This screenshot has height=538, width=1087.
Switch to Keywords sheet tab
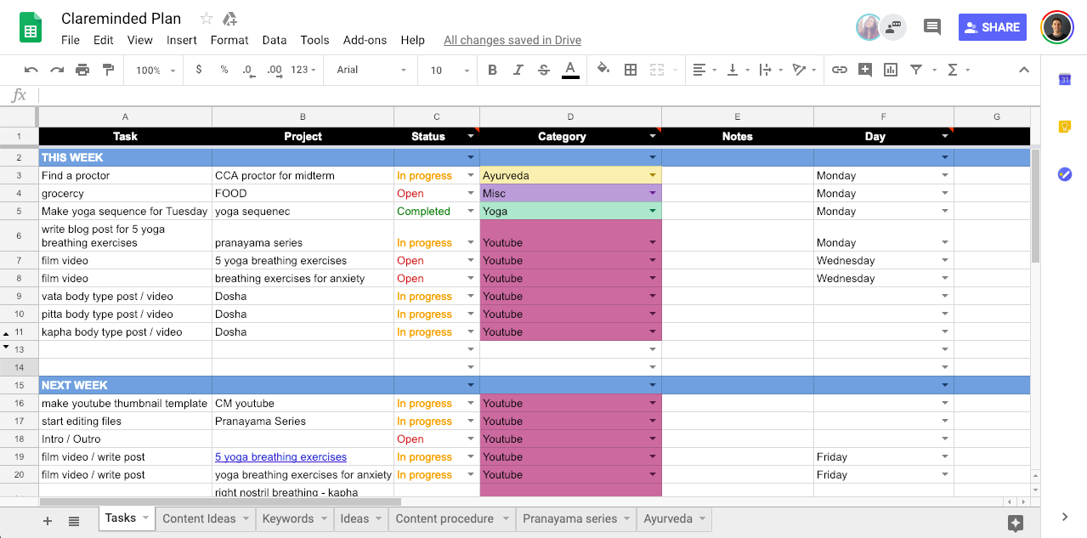(288, 518)
